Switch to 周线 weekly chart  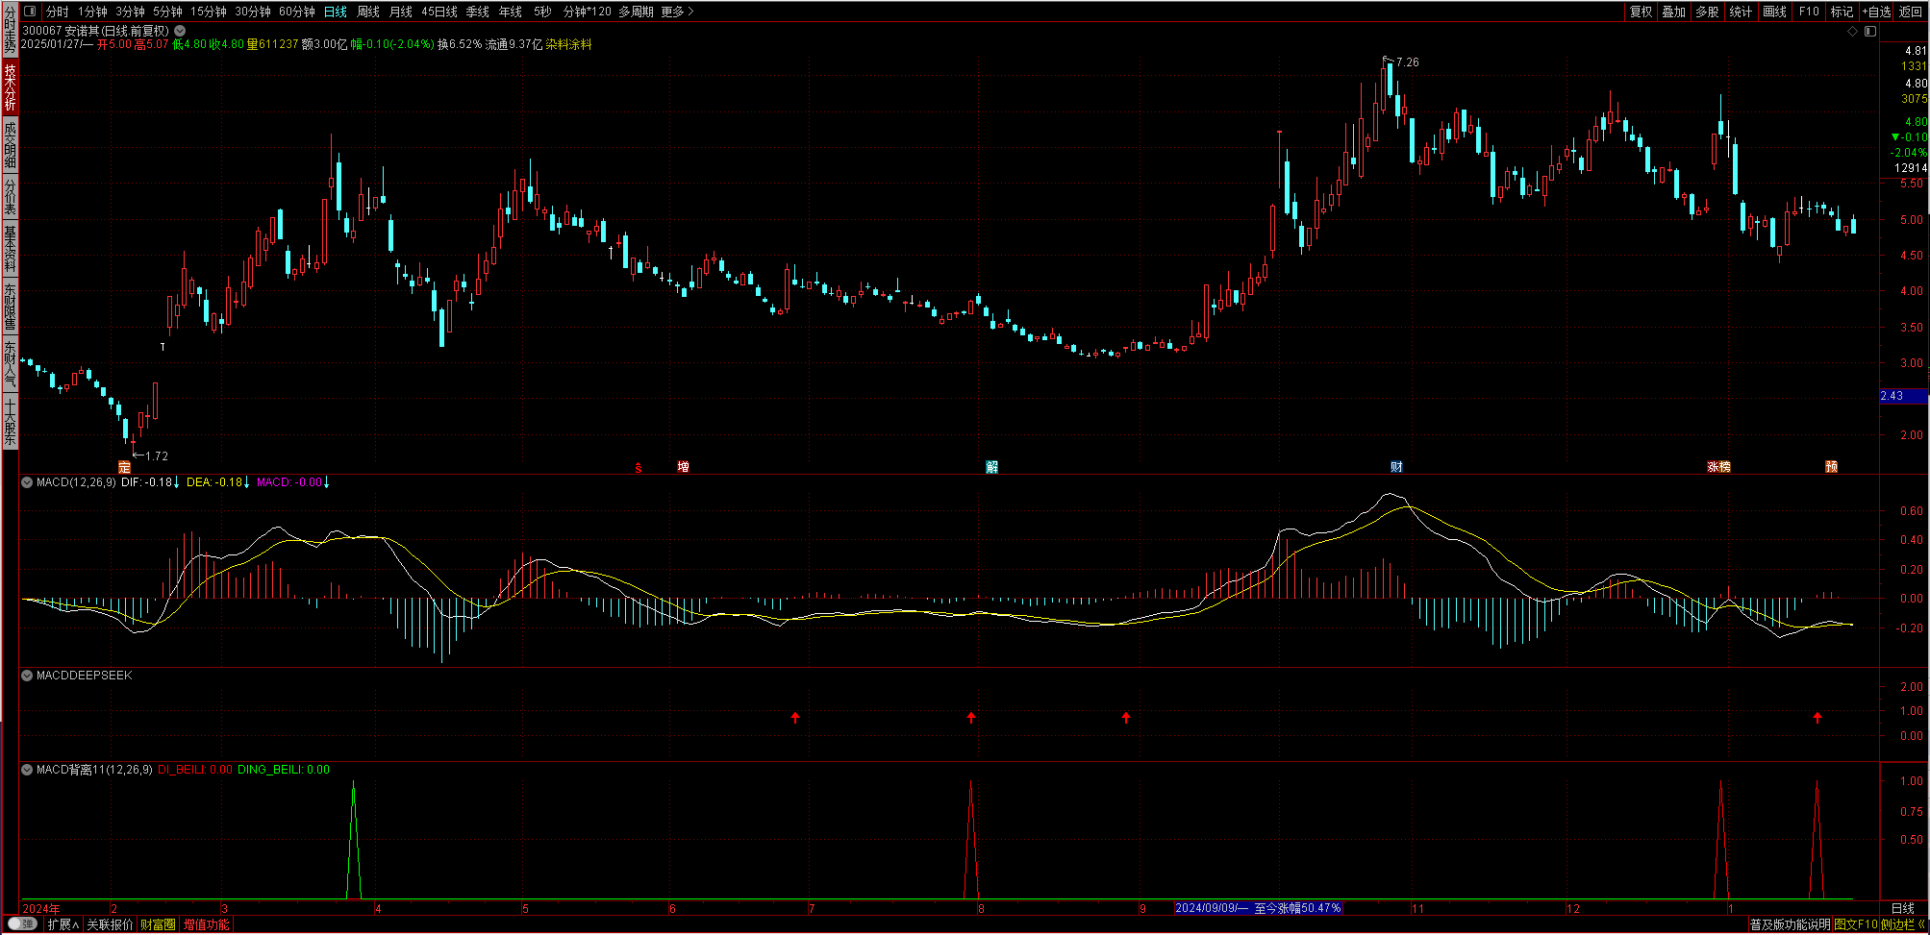368,12
